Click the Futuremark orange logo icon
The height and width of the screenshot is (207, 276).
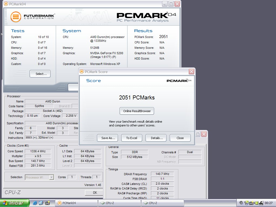click(x=16, y=17)
